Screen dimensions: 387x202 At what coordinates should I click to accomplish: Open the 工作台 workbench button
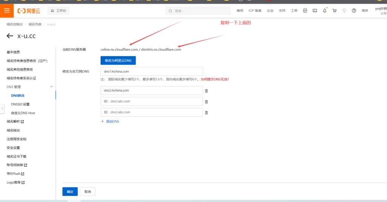click(58, 11)
